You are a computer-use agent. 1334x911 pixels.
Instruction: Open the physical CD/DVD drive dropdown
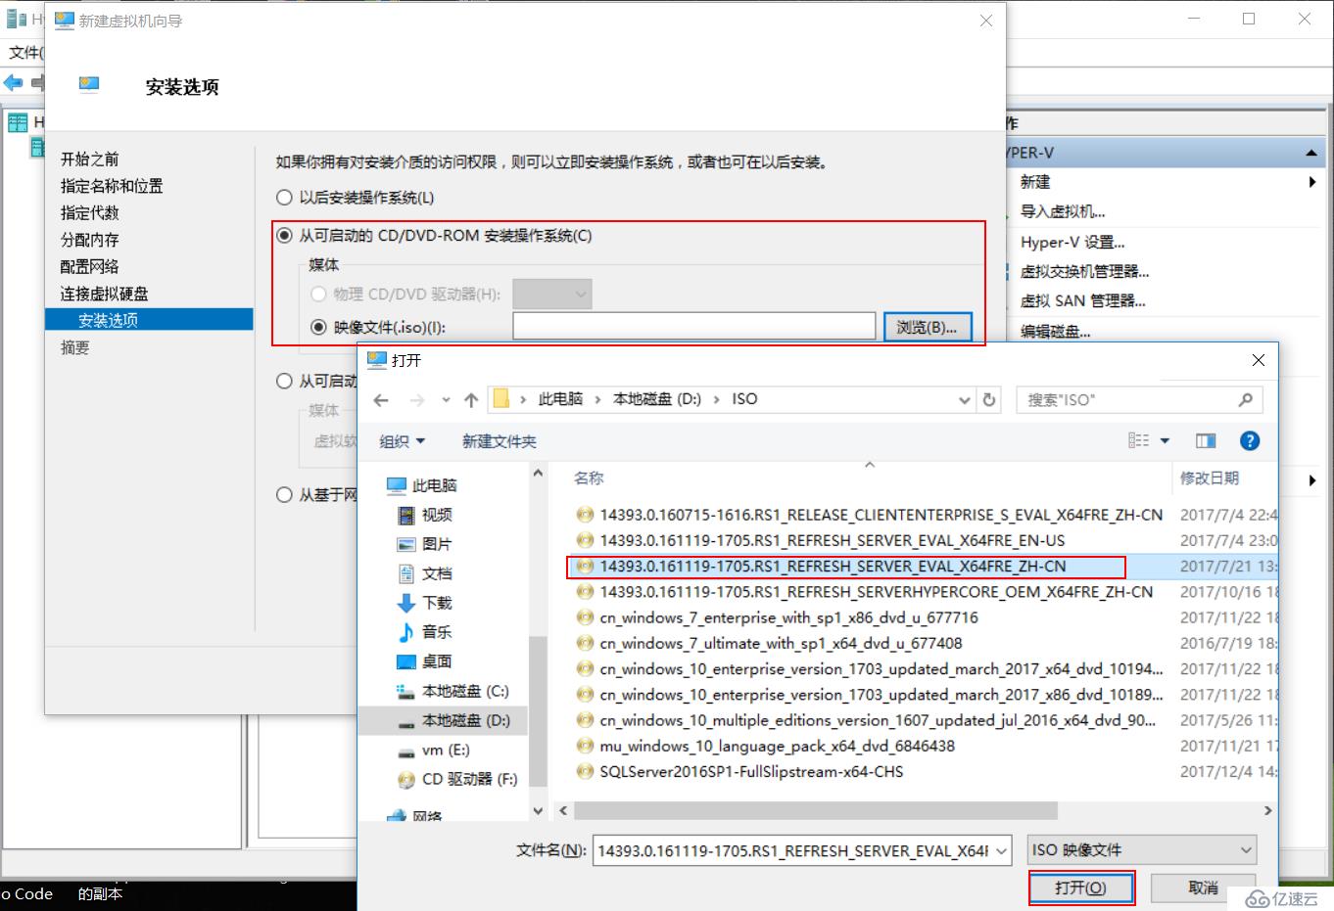coord(552,294)
